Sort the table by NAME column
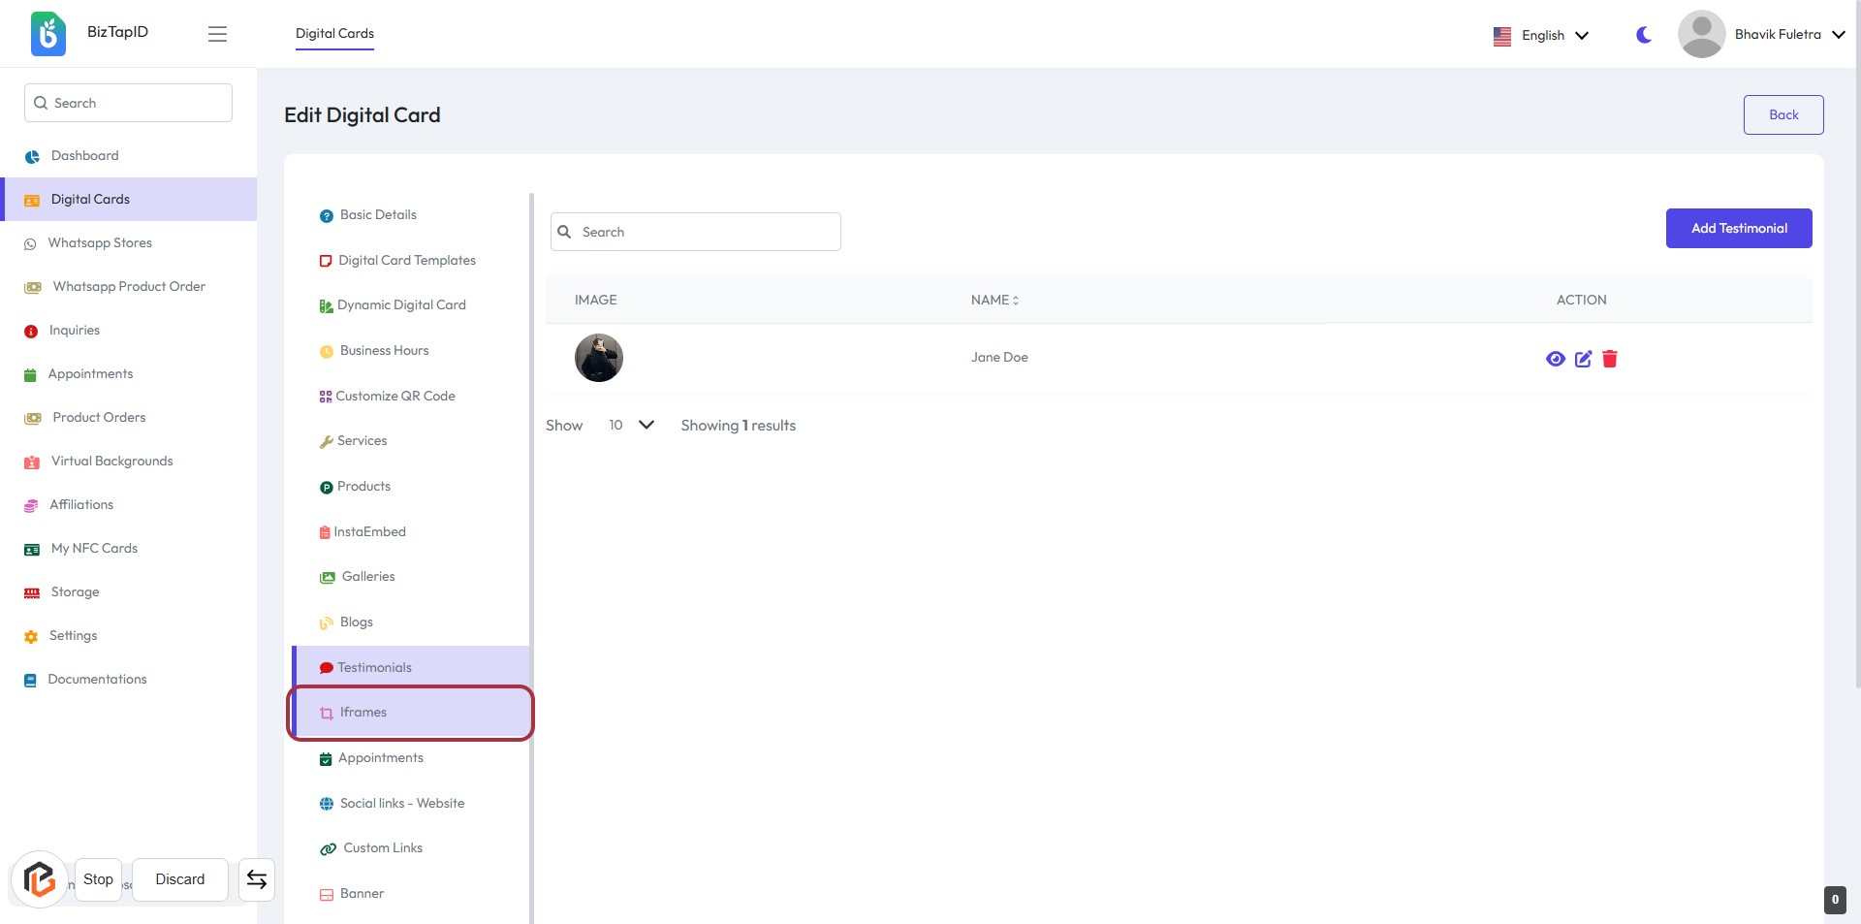Screen dimensions: 1861x924 (994, 300)
